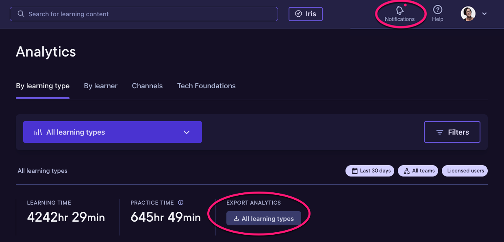This screenshot has width=504, height=242.
Task: Click the teams icon on All teams chip
Action: pyautogui.click(x=407, y=171)
